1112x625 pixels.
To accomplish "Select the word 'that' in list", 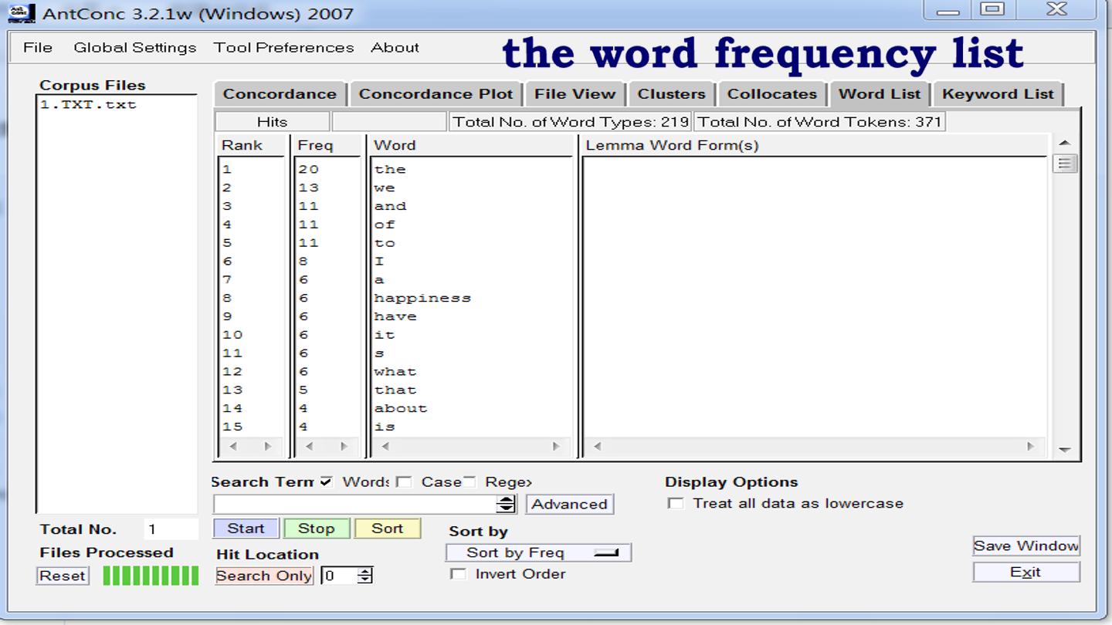I will point(395,390).
